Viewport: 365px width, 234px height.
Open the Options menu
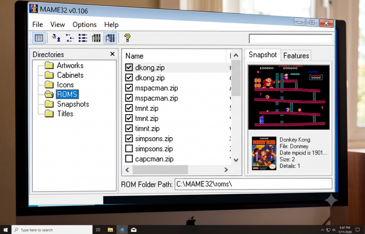[84, 25]
